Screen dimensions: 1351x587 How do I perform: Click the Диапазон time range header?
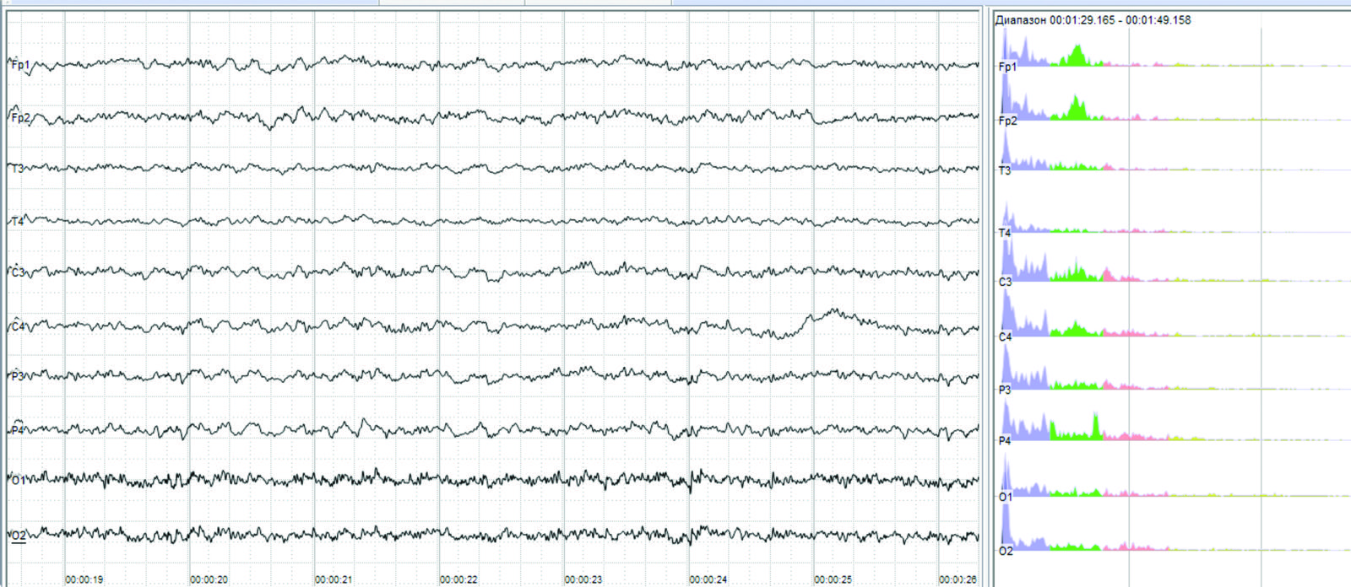click(1093, 20)
